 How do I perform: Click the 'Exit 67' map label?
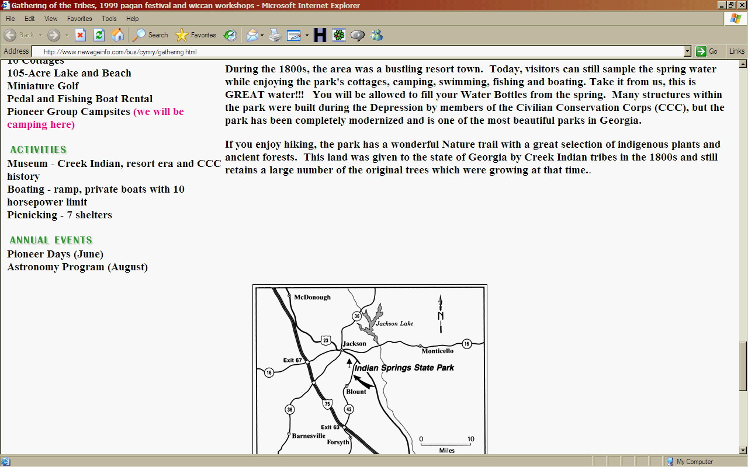point(292,360)
